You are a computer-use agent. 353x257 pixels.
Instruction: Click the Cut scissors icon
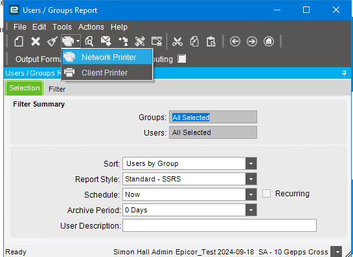pyautogui.click(x=177, y=41)
